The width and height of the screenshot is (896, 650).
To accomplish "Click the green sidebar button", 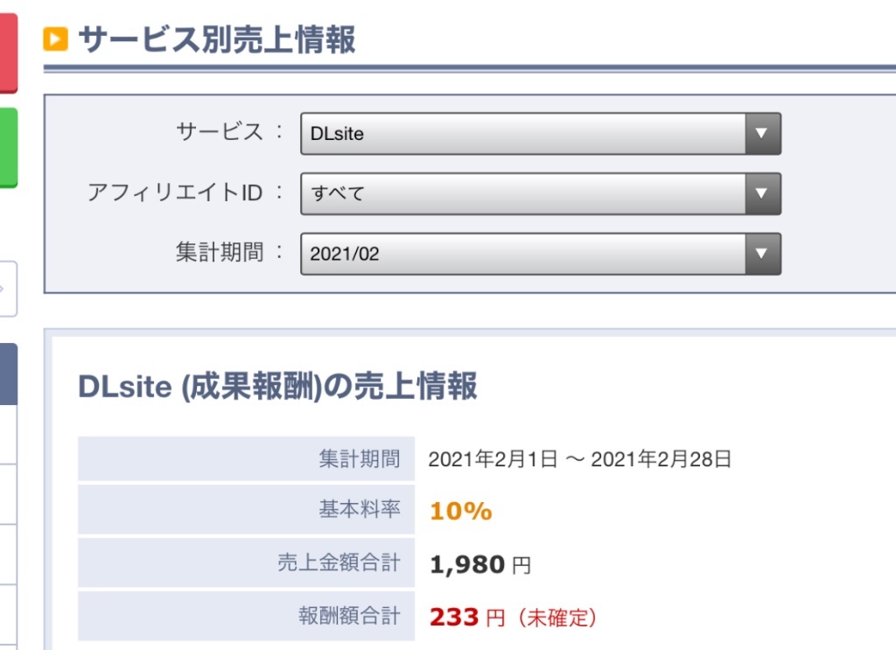I will (9, 147).
